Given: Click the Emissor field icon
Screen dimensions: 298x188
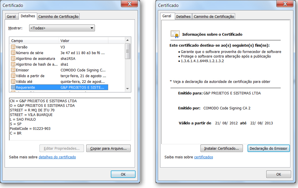Looking at the screenshot, I should tap(13, 70).
